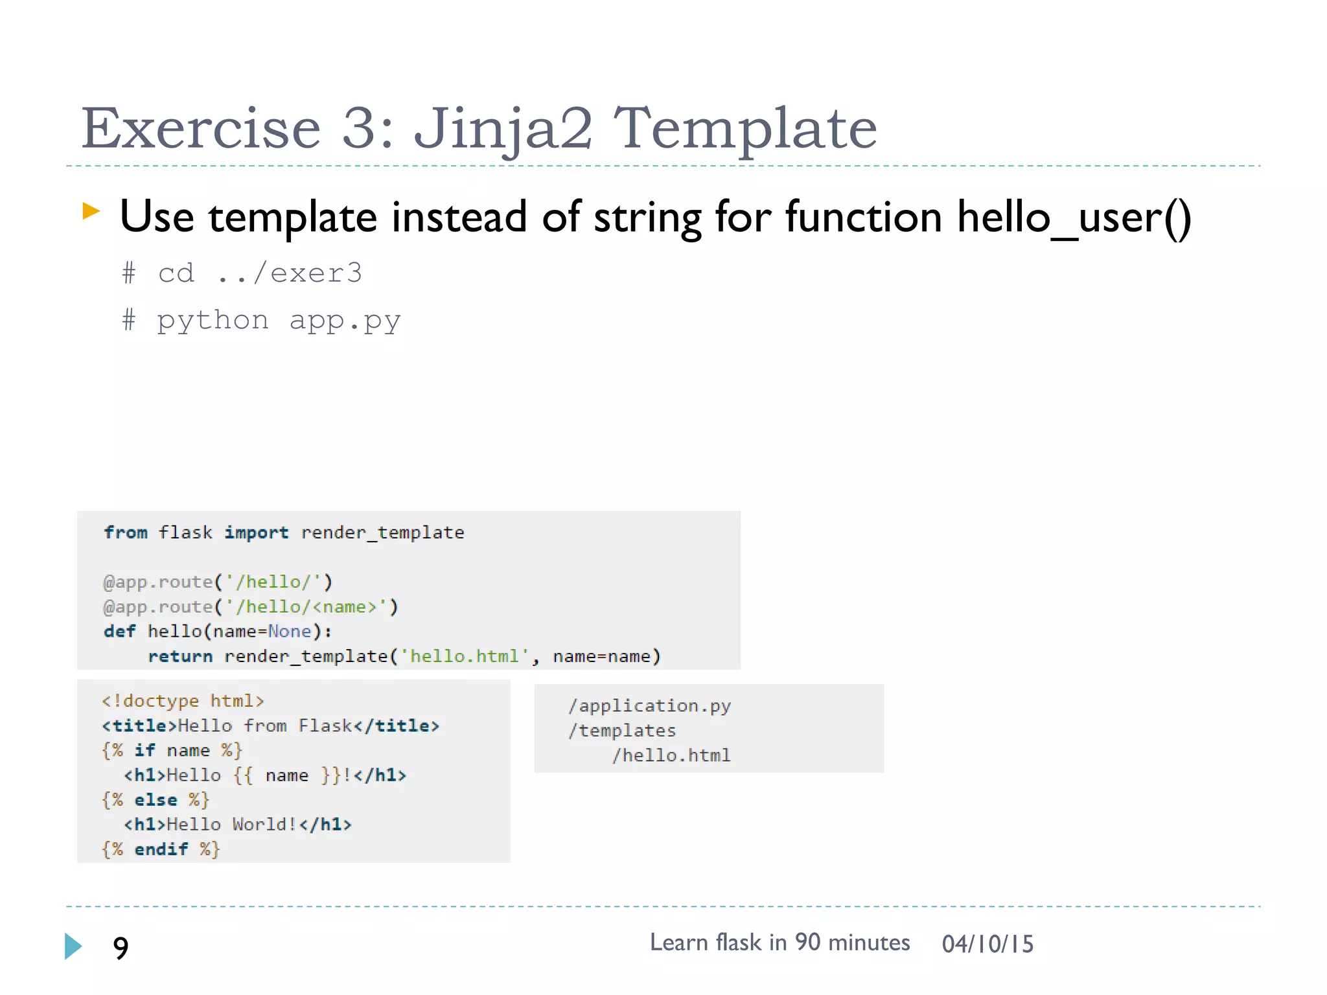The width and height of the screenshot is (1327, 995).
Task: Click '/hello.html' in the file structure box
Action: 671,755
